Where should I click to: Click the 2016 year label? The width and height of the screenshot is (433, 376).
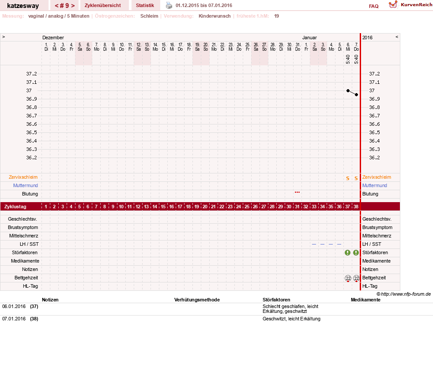(x=367, y=38)
